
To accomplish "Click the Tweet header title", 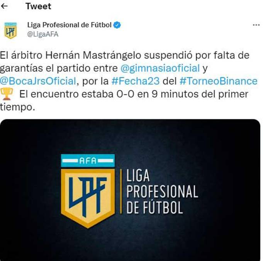I will pos(38,6).
